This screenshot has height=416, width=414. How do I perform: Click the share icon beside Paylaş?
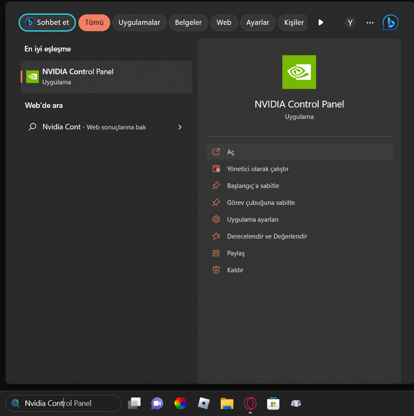coord(216,253)
